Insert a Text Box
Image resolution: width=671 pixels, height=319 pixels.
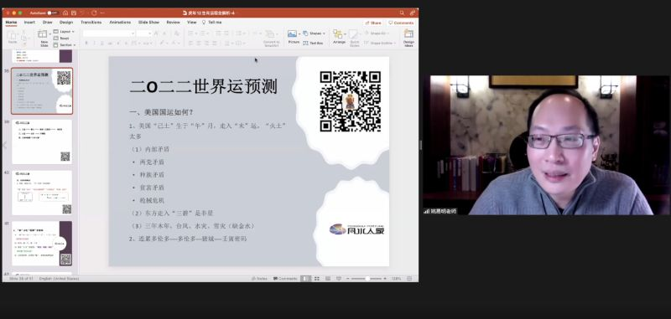[313, 44]
